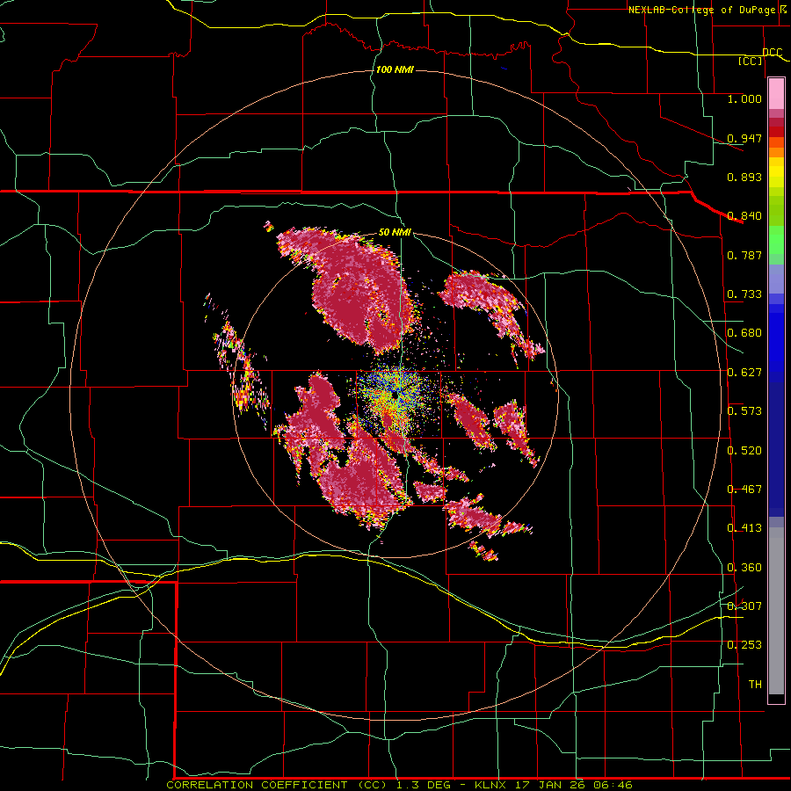Image resolution: width=791 pixels, height=791 pixels.
Task: Click the 0.573 scale value
Action: pos(744,411)
